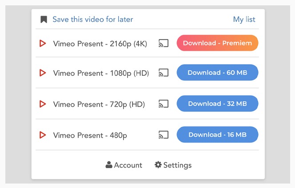Cast the 480p video
The width and height of the screenshot is (295, 188).
[x=163, y=135]
